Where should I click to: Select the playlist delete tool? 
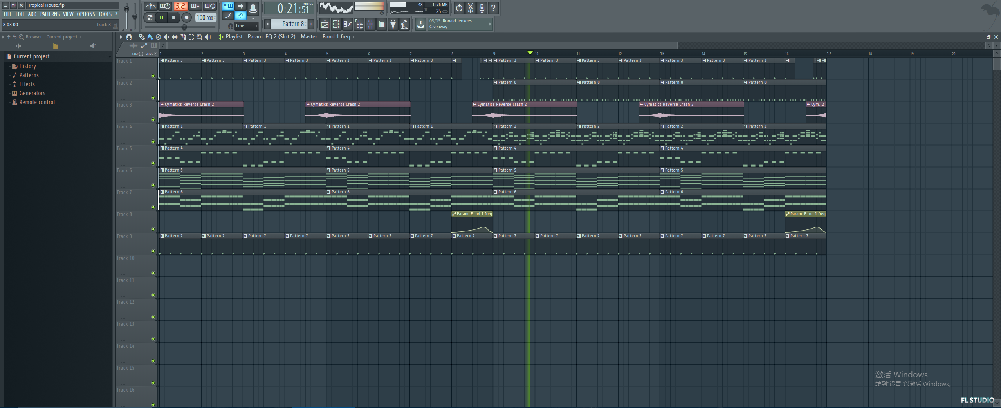pos(158,37)
